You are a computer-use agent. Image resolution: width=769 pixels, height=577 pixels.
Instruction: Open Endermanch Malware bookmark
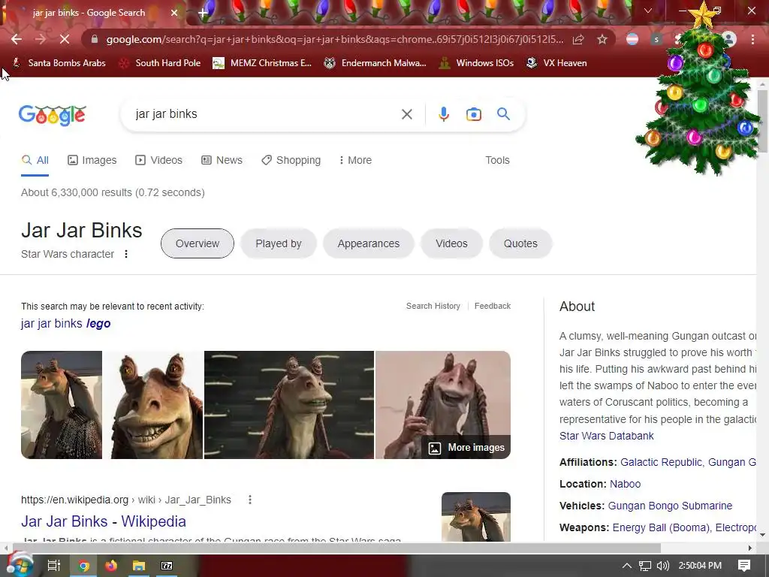(x=375, y=63)
